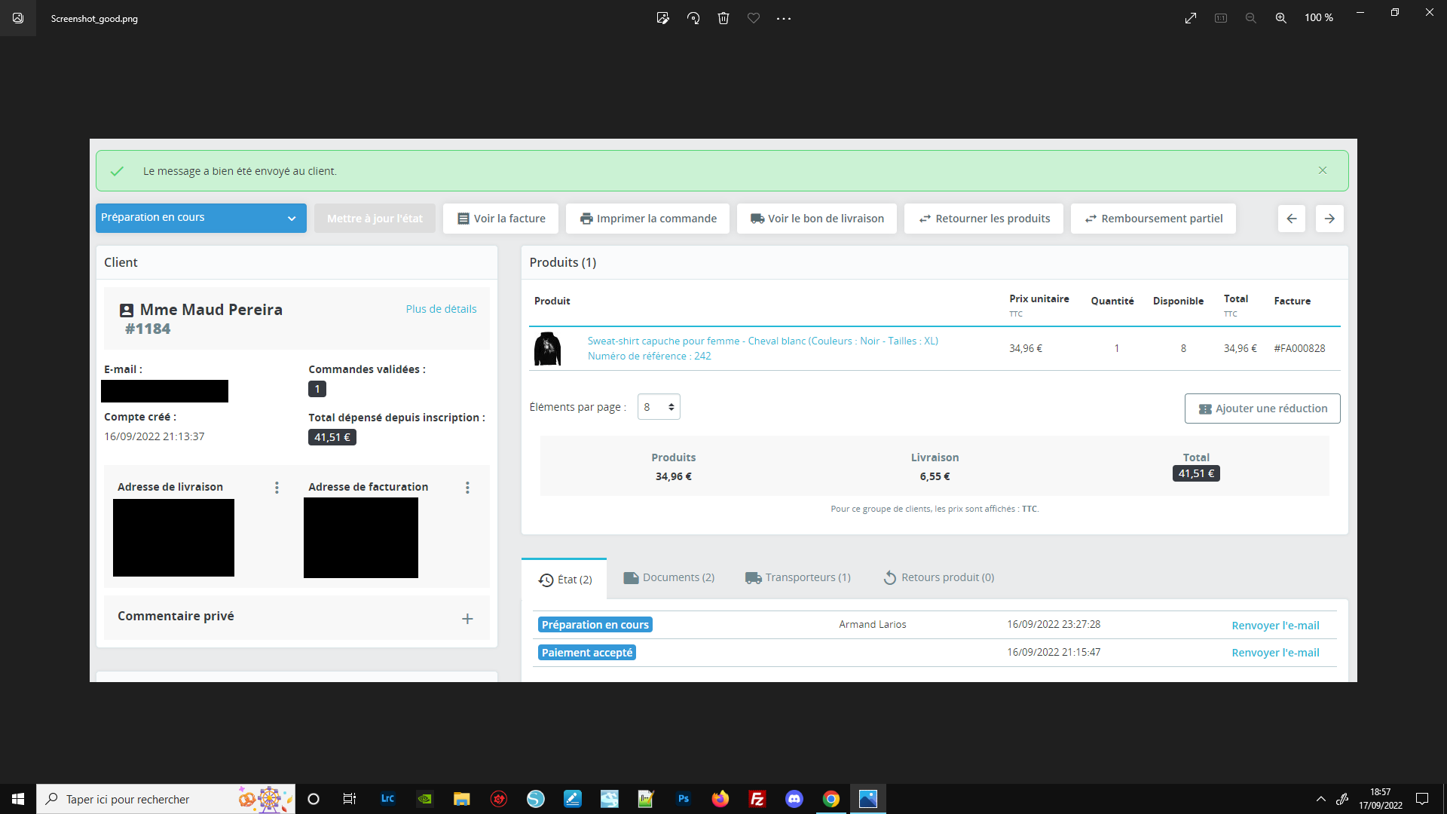Open the three-dots more options menu
Screen dimensions: 1447x814
coord(784,18)
